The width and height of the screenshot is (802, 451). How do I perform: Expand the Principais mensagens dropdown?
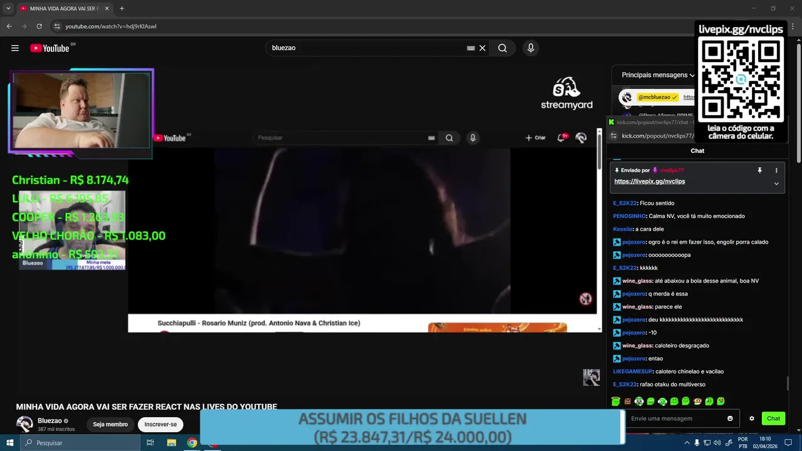658,75
